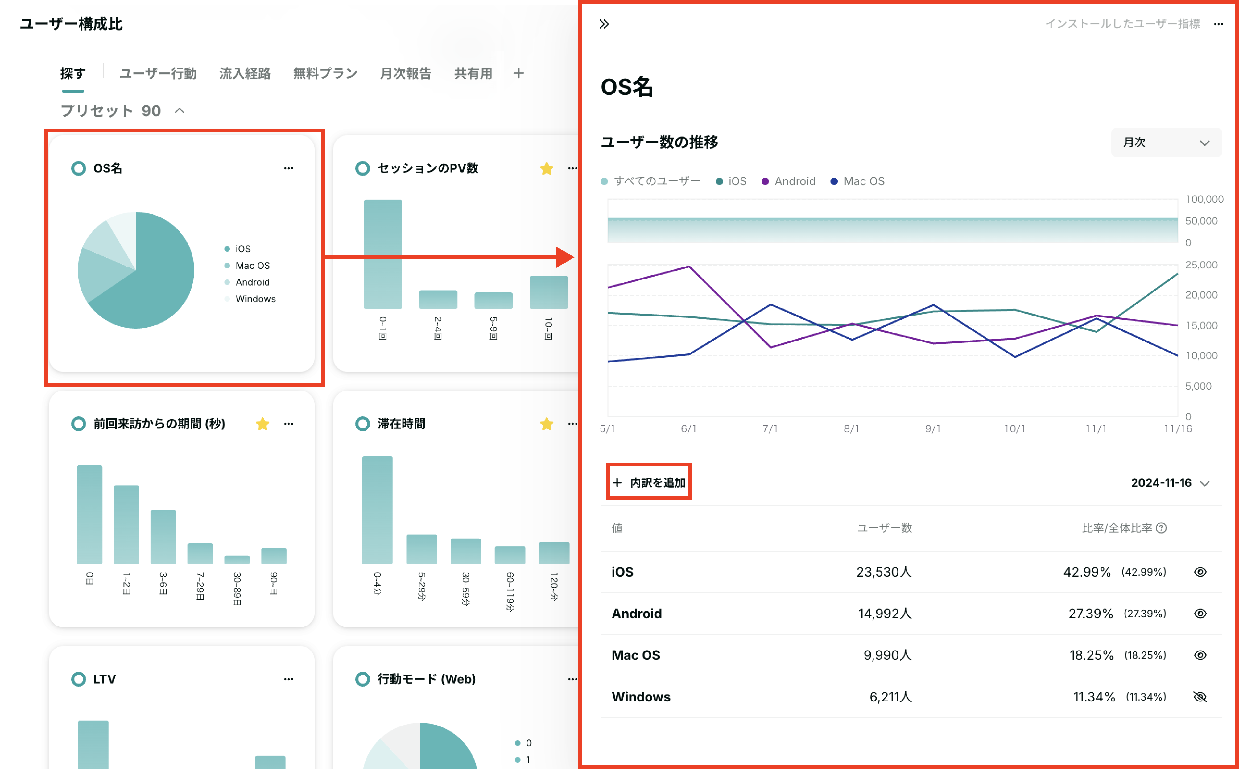Select the セッションのPV数 card circle icon
The image size is (1239, 769).
(362, 168)
